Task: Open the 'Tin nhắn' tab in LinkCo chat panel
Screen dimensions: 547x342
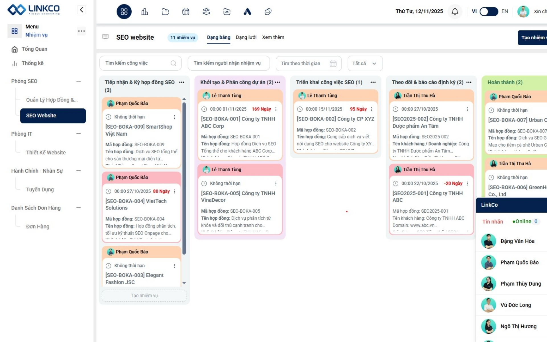Action: pos(493,221)
